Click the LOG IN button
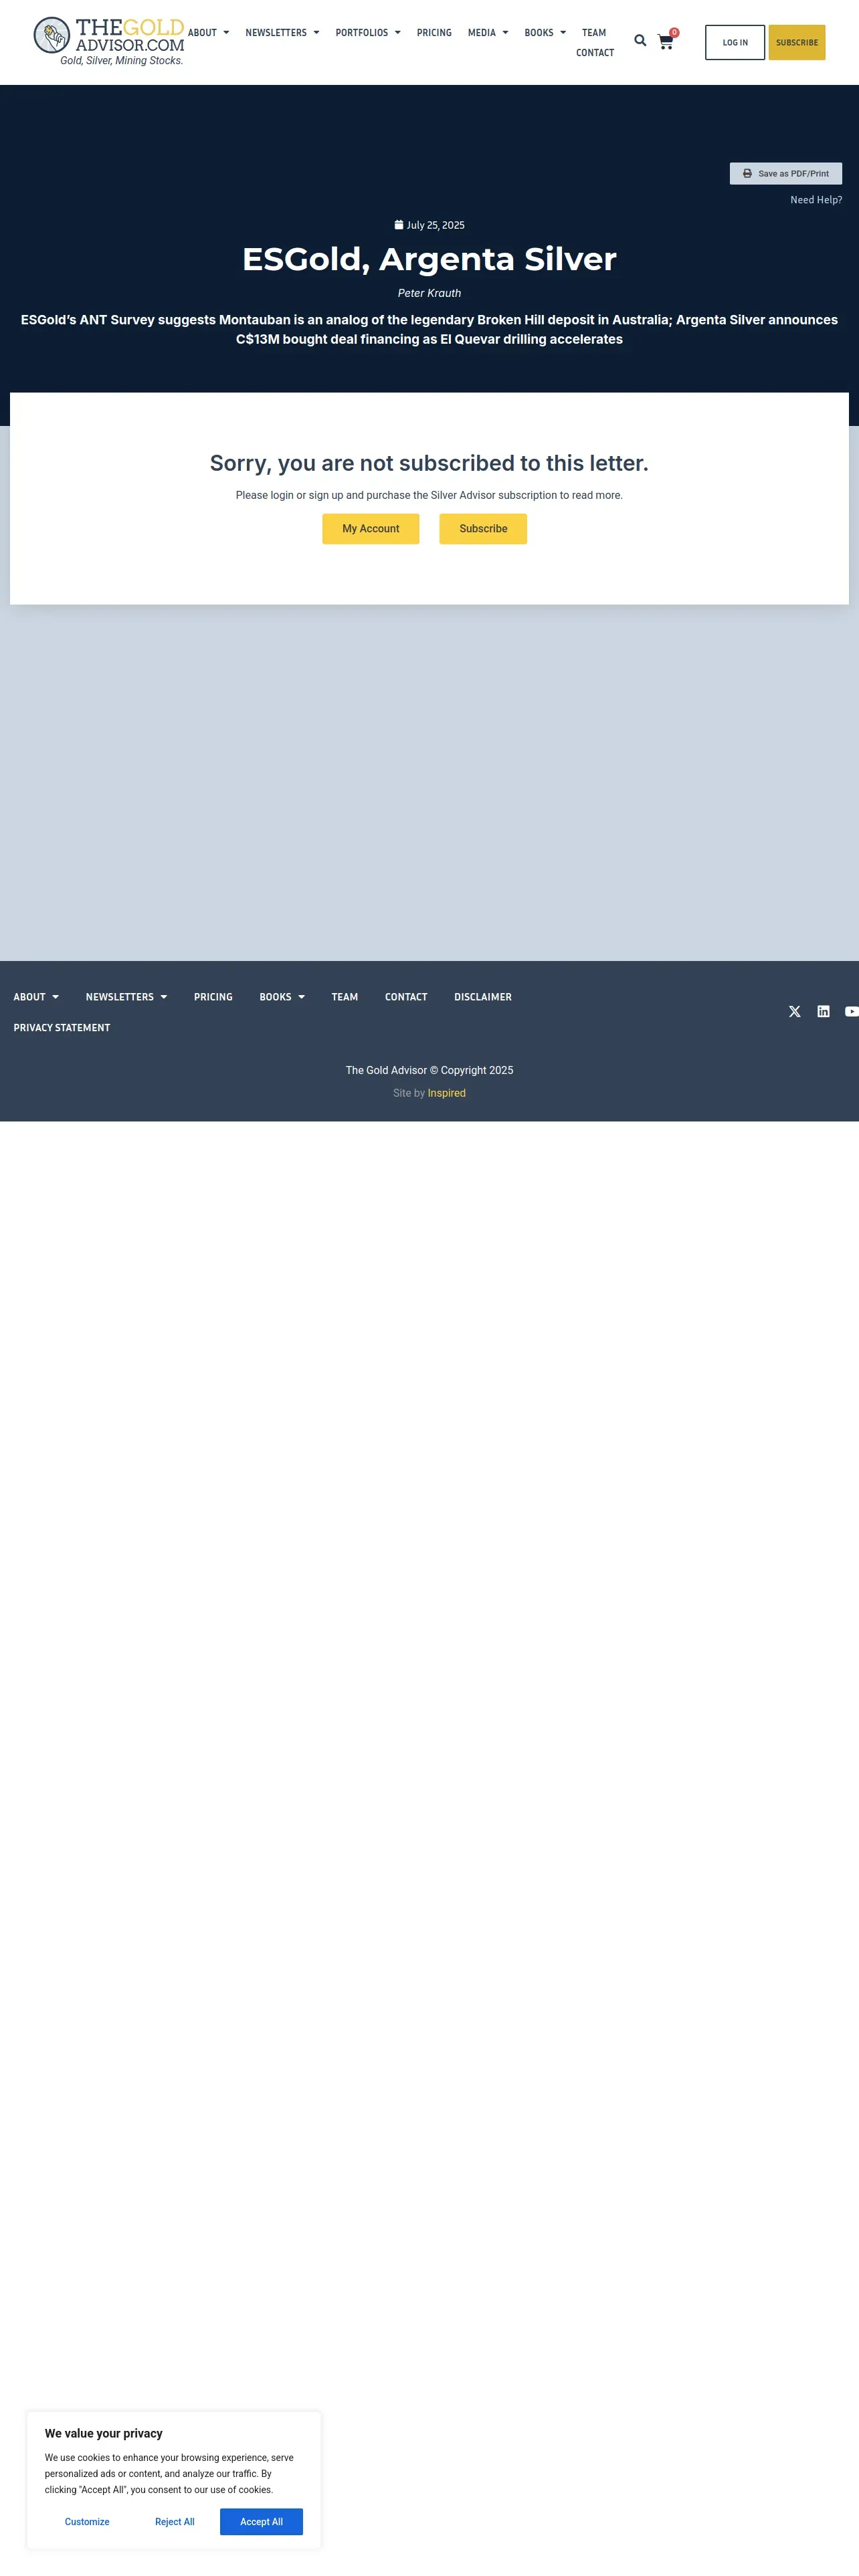This screenshot has width=859, height=2576. pyautogui.click(x=735, y=43)
